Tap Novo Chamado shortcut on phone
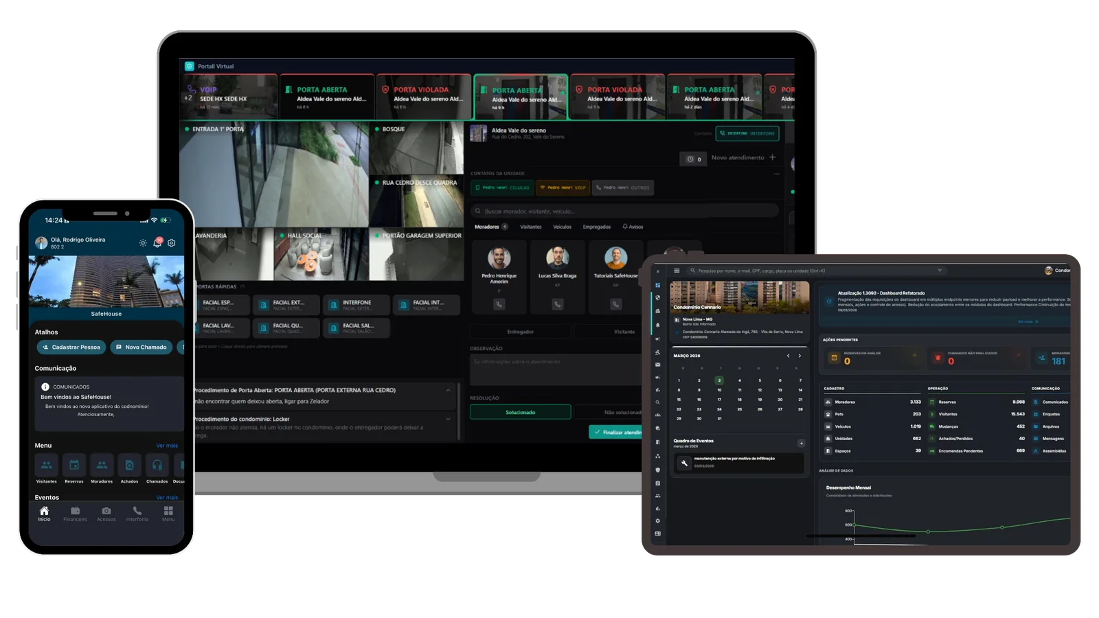The width and height of the screenshot is (1099, 618). [x=141, y=347]
